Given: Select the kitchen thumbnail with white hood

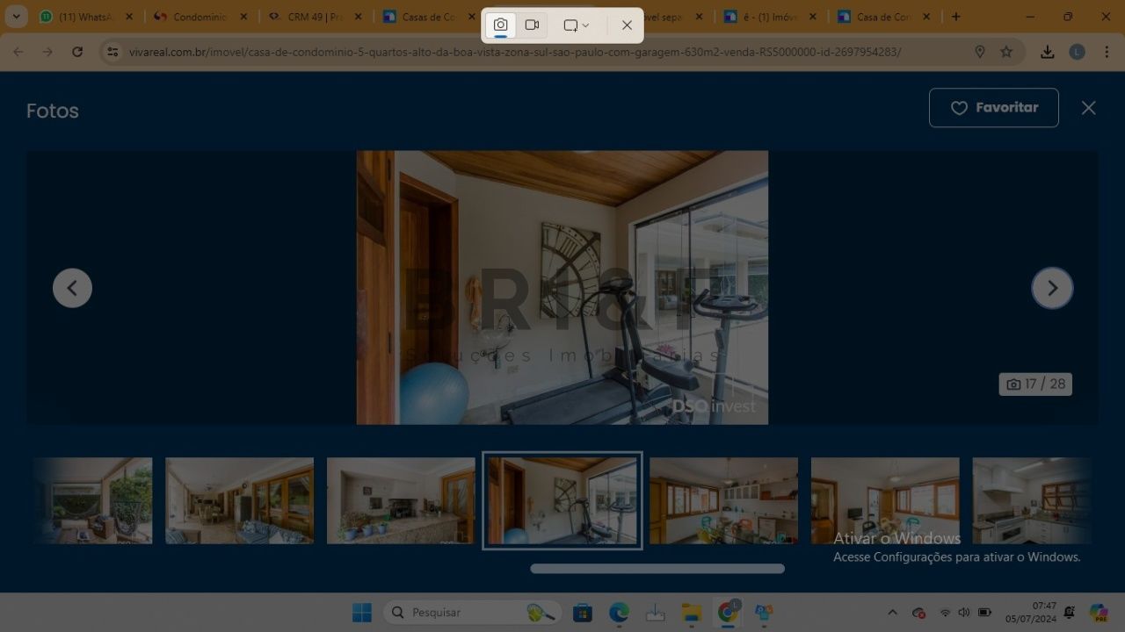Looking at the screenshot, I should 1032,500.
